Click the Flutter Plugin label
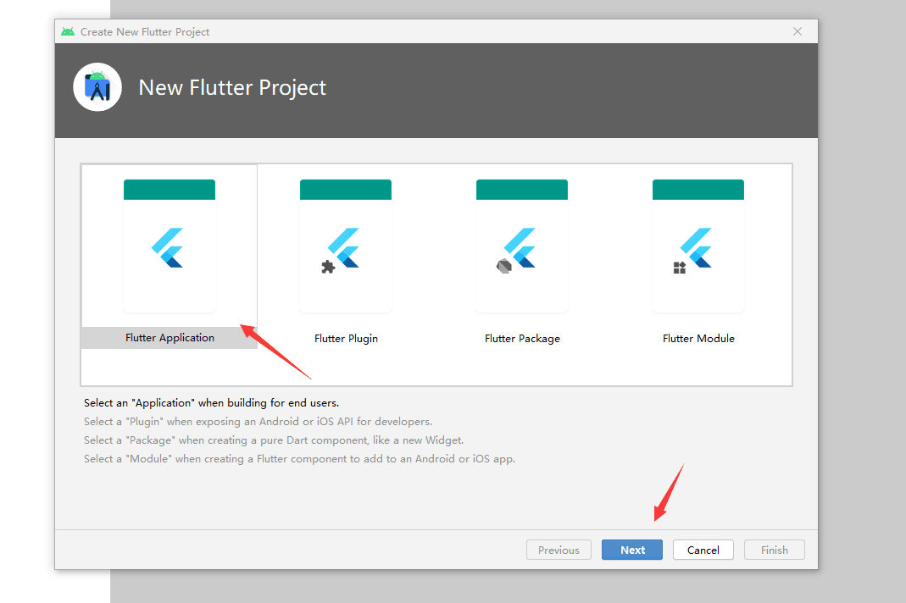906x603 pixels. [x=346, y=339]
